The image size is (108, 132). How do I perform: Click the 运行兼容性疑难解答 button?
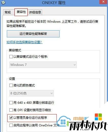[33, 34]
